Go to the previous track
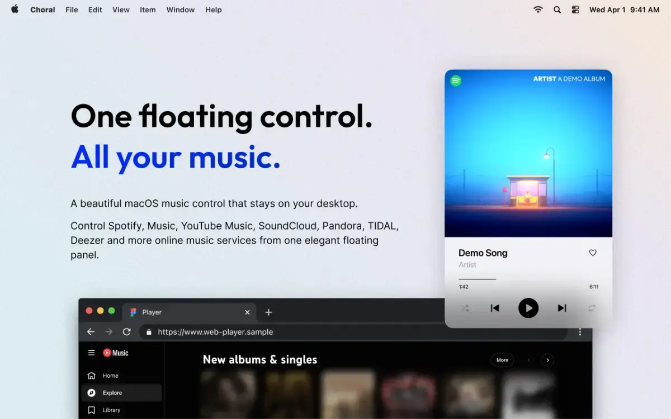 pyautogui.click(x=495, y=308)
